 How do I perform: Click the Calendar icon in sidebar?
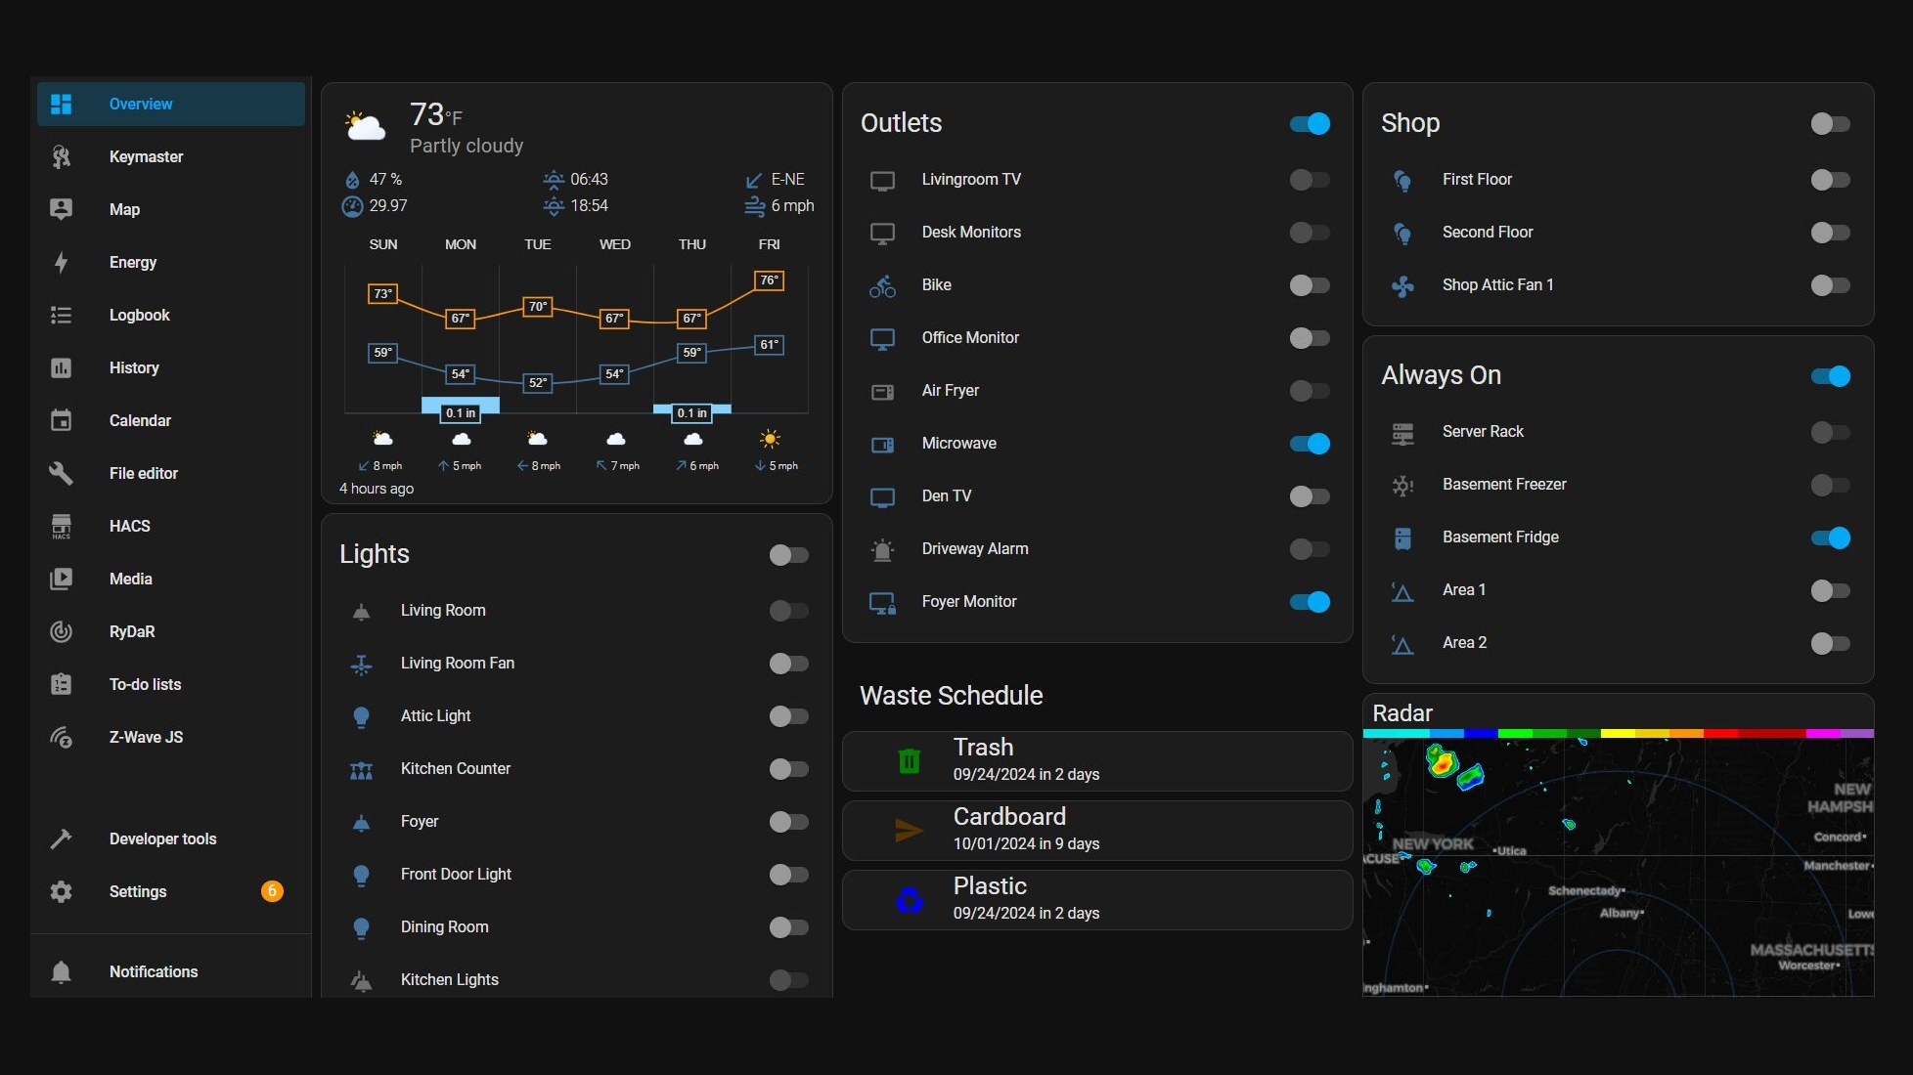61,420
